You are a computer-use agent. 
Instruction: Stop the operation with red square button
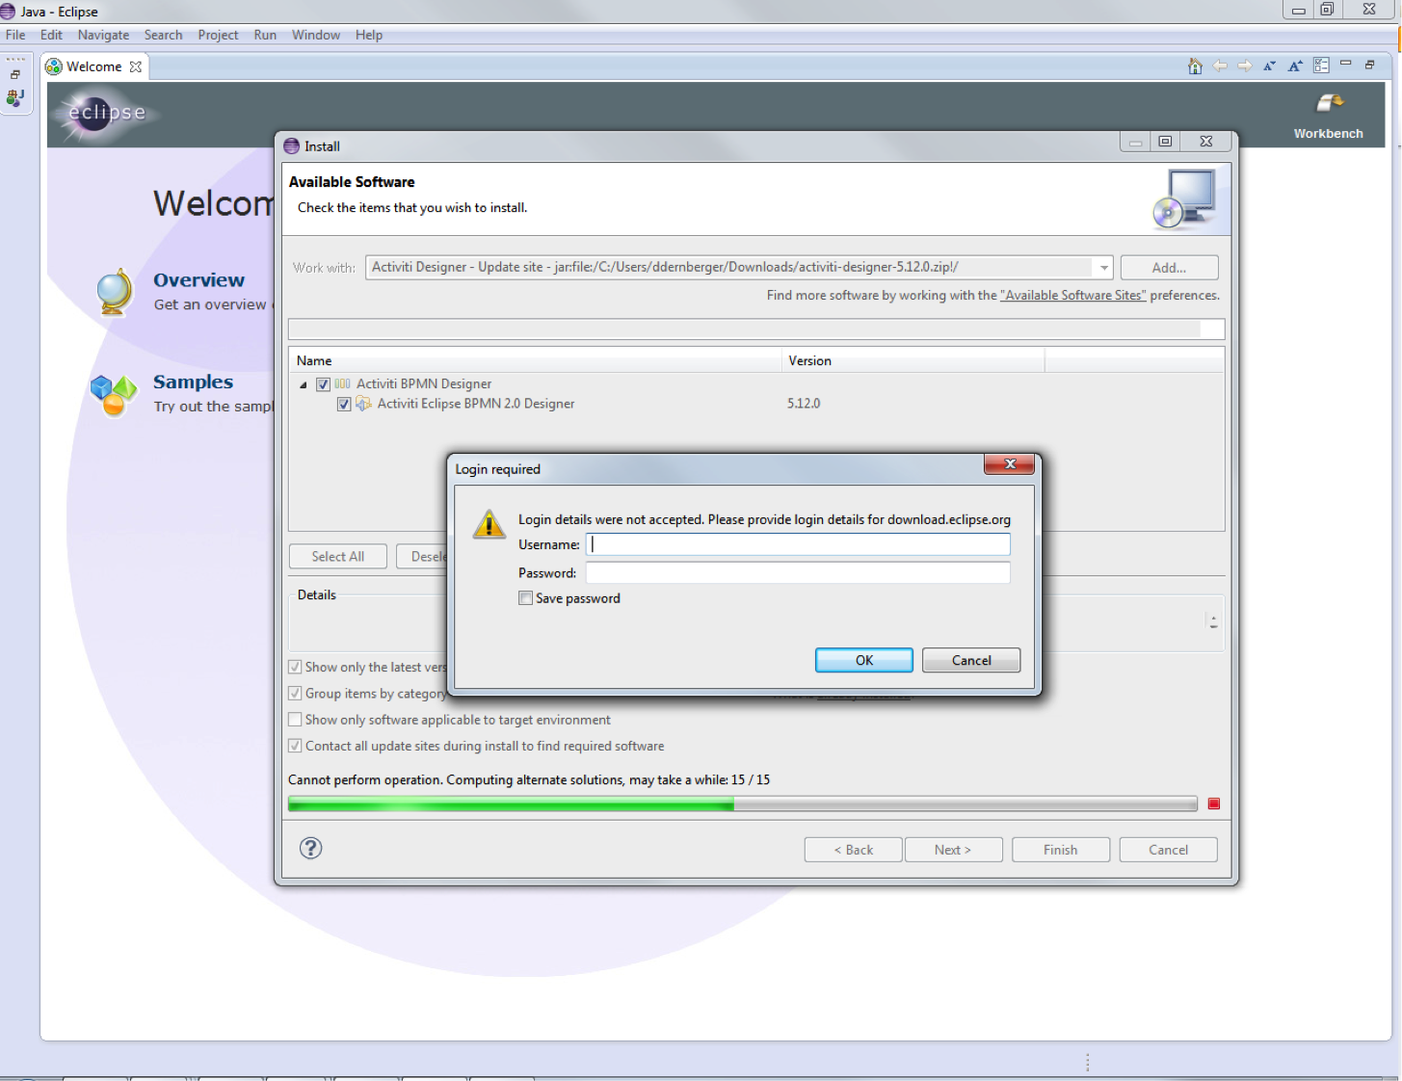(1214, 804)
